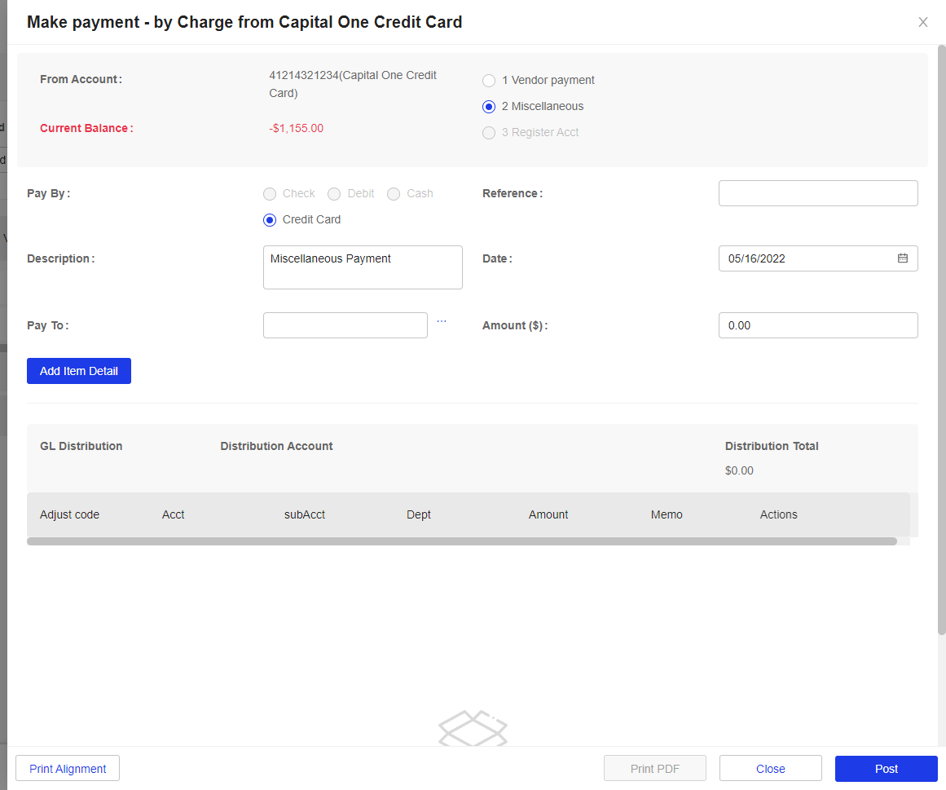Click the Adjust code column header
Screen dimensions: 946x790
(x=69, y=514)
